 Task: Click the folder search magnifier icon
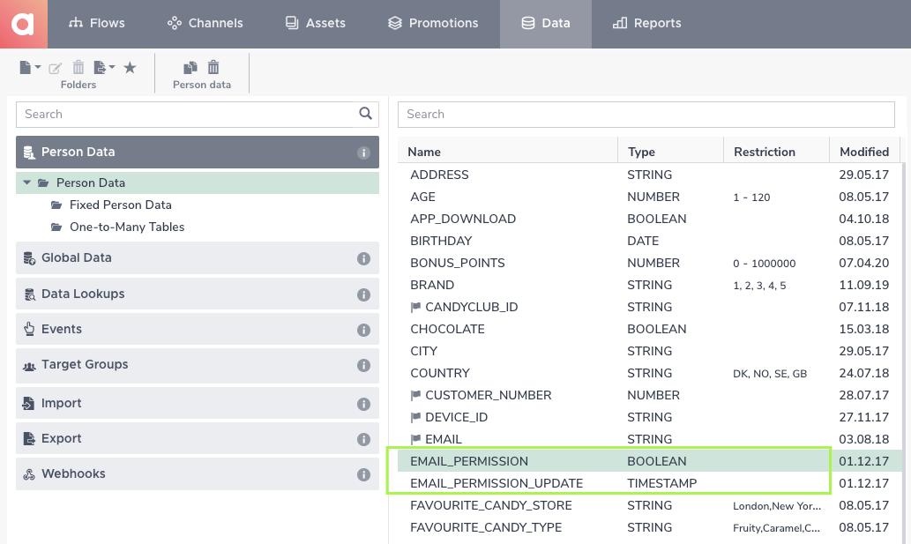365,113
